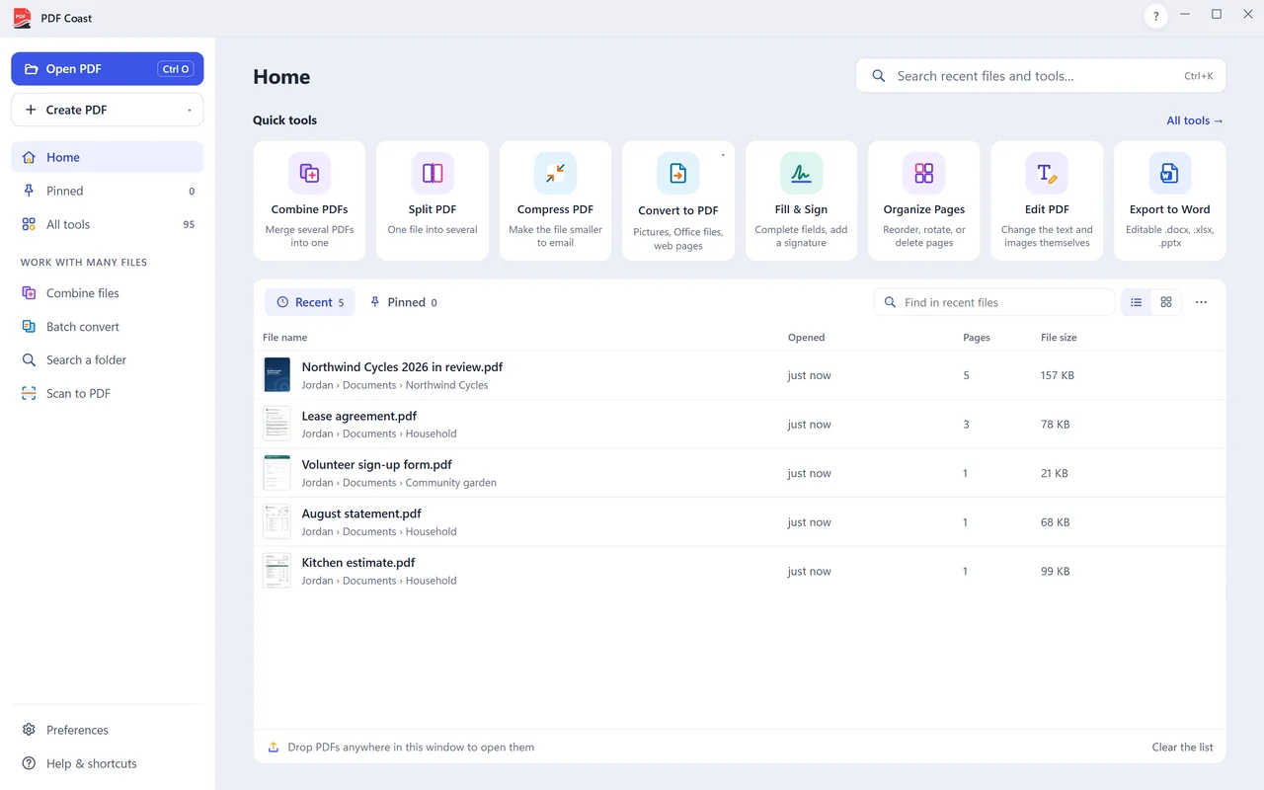Choose Scan to PDF in the sidebar
1264x790 pixels.
pyautogui.click(x=108, y=394)
